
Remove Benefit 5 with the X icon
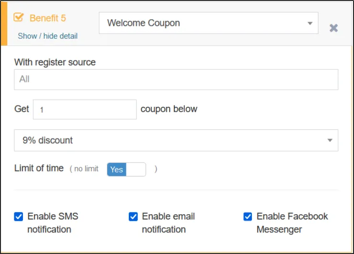click(334, 28)
